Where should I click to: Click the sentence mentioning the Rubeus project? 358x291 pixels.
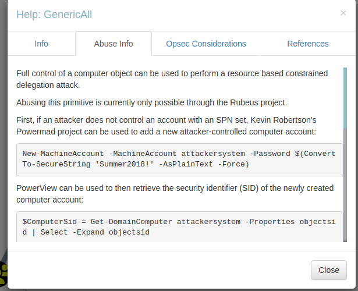pos(151,102)
